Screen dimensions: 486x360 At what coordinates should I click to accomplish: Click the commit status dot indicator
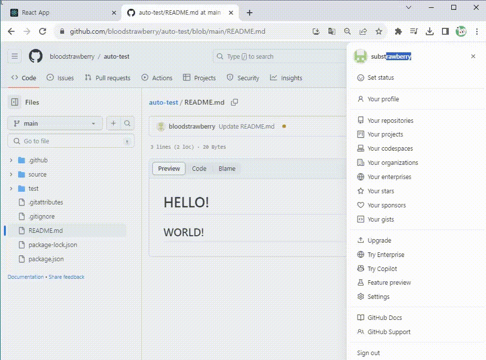tap(284, 126)
